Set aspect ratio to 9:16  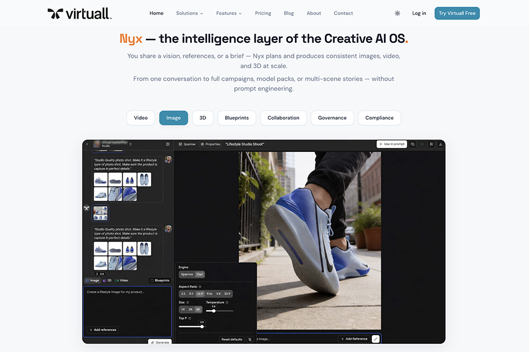(209, 294)
